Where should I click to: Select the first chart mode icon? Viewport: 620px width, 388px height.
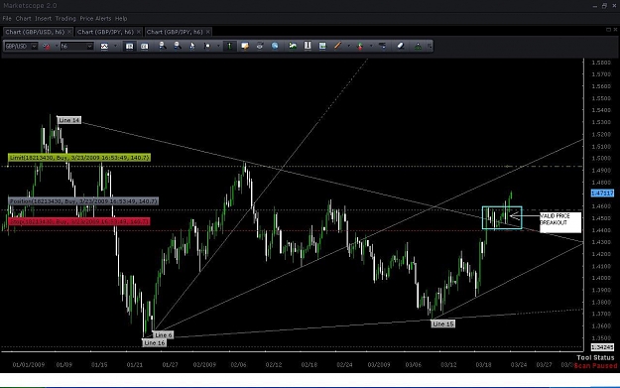click(x=129, y=47)
